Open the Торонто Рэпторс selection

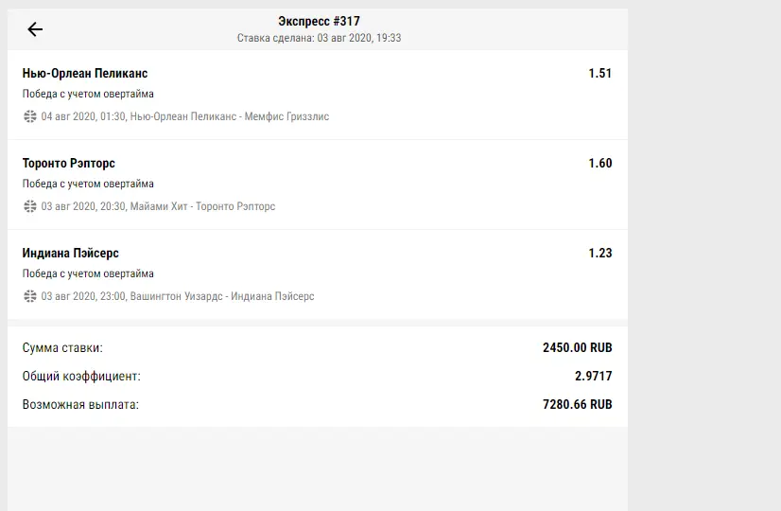(69, 163)
